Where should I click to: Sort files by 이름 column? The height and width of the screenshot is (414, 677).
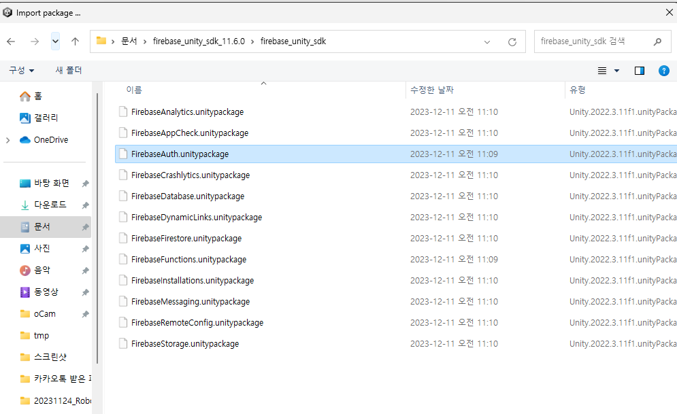[x=134, y=90]
